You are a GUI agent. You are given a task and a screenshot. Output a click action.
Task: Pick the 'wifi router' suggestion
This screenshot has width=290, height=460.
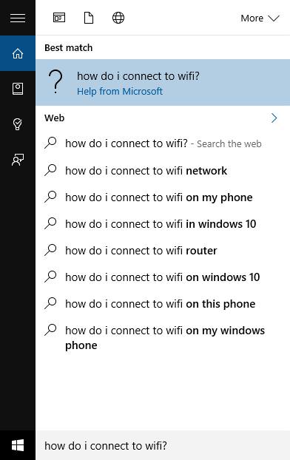point(163,251)
